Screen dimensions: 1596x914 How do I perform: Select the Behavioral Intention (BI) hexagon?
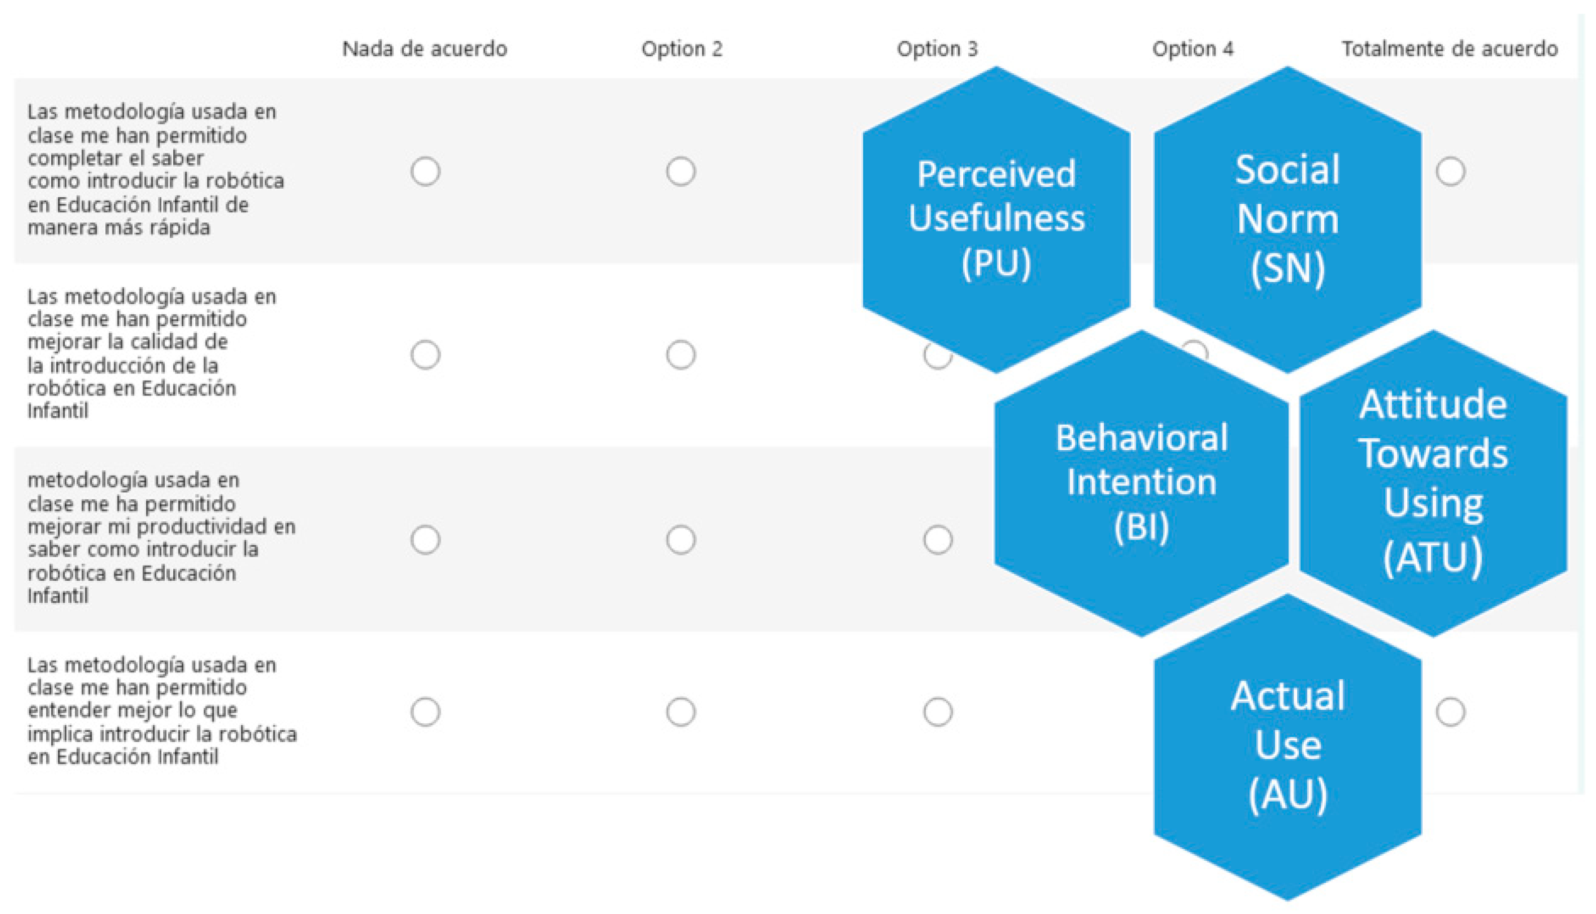[x=1142, y=482]
